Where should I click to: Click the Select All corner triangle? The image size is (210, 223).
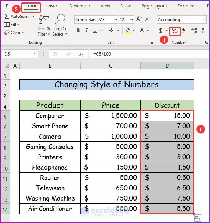click(6, 66)
